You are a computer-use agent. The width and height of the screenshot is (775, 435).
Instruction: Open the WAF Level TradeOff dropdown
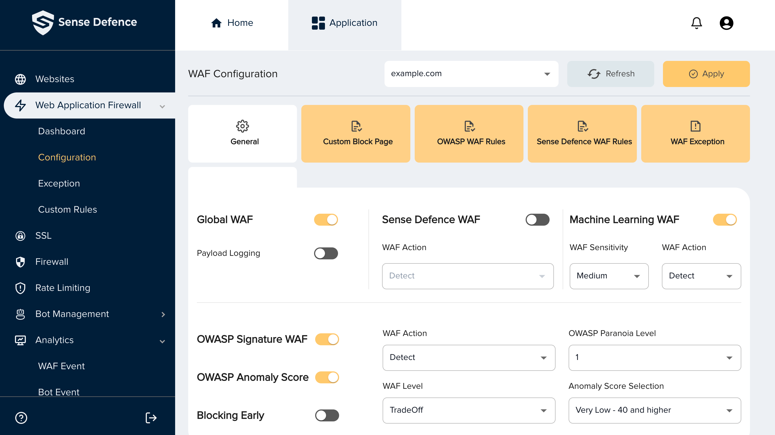coord(469,410)
